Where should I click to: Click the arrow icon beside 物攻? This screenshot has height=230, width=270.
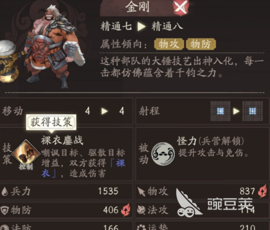141,191
